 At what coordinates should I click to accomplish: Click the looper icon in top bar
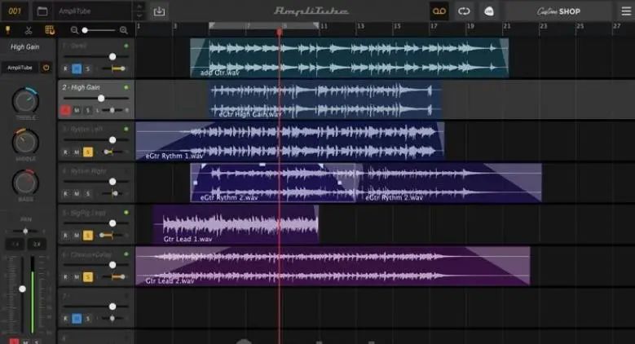(x=464, y=11)
